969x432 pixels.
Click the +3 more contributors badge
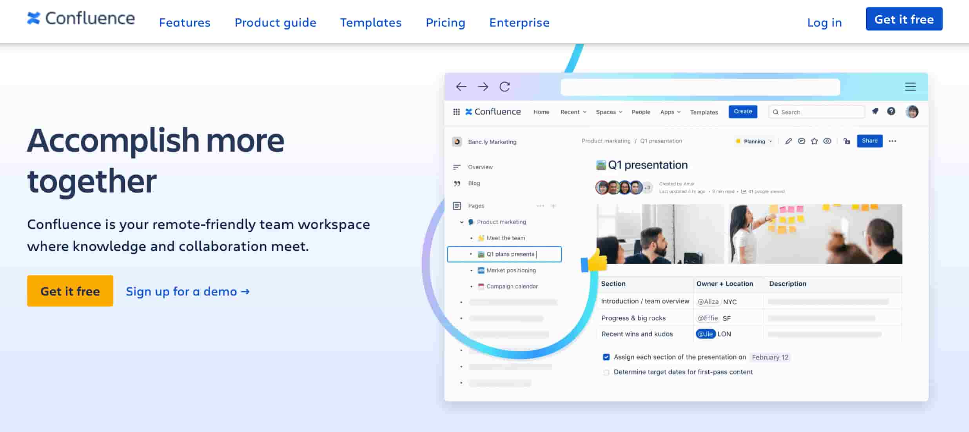(647, 187)
